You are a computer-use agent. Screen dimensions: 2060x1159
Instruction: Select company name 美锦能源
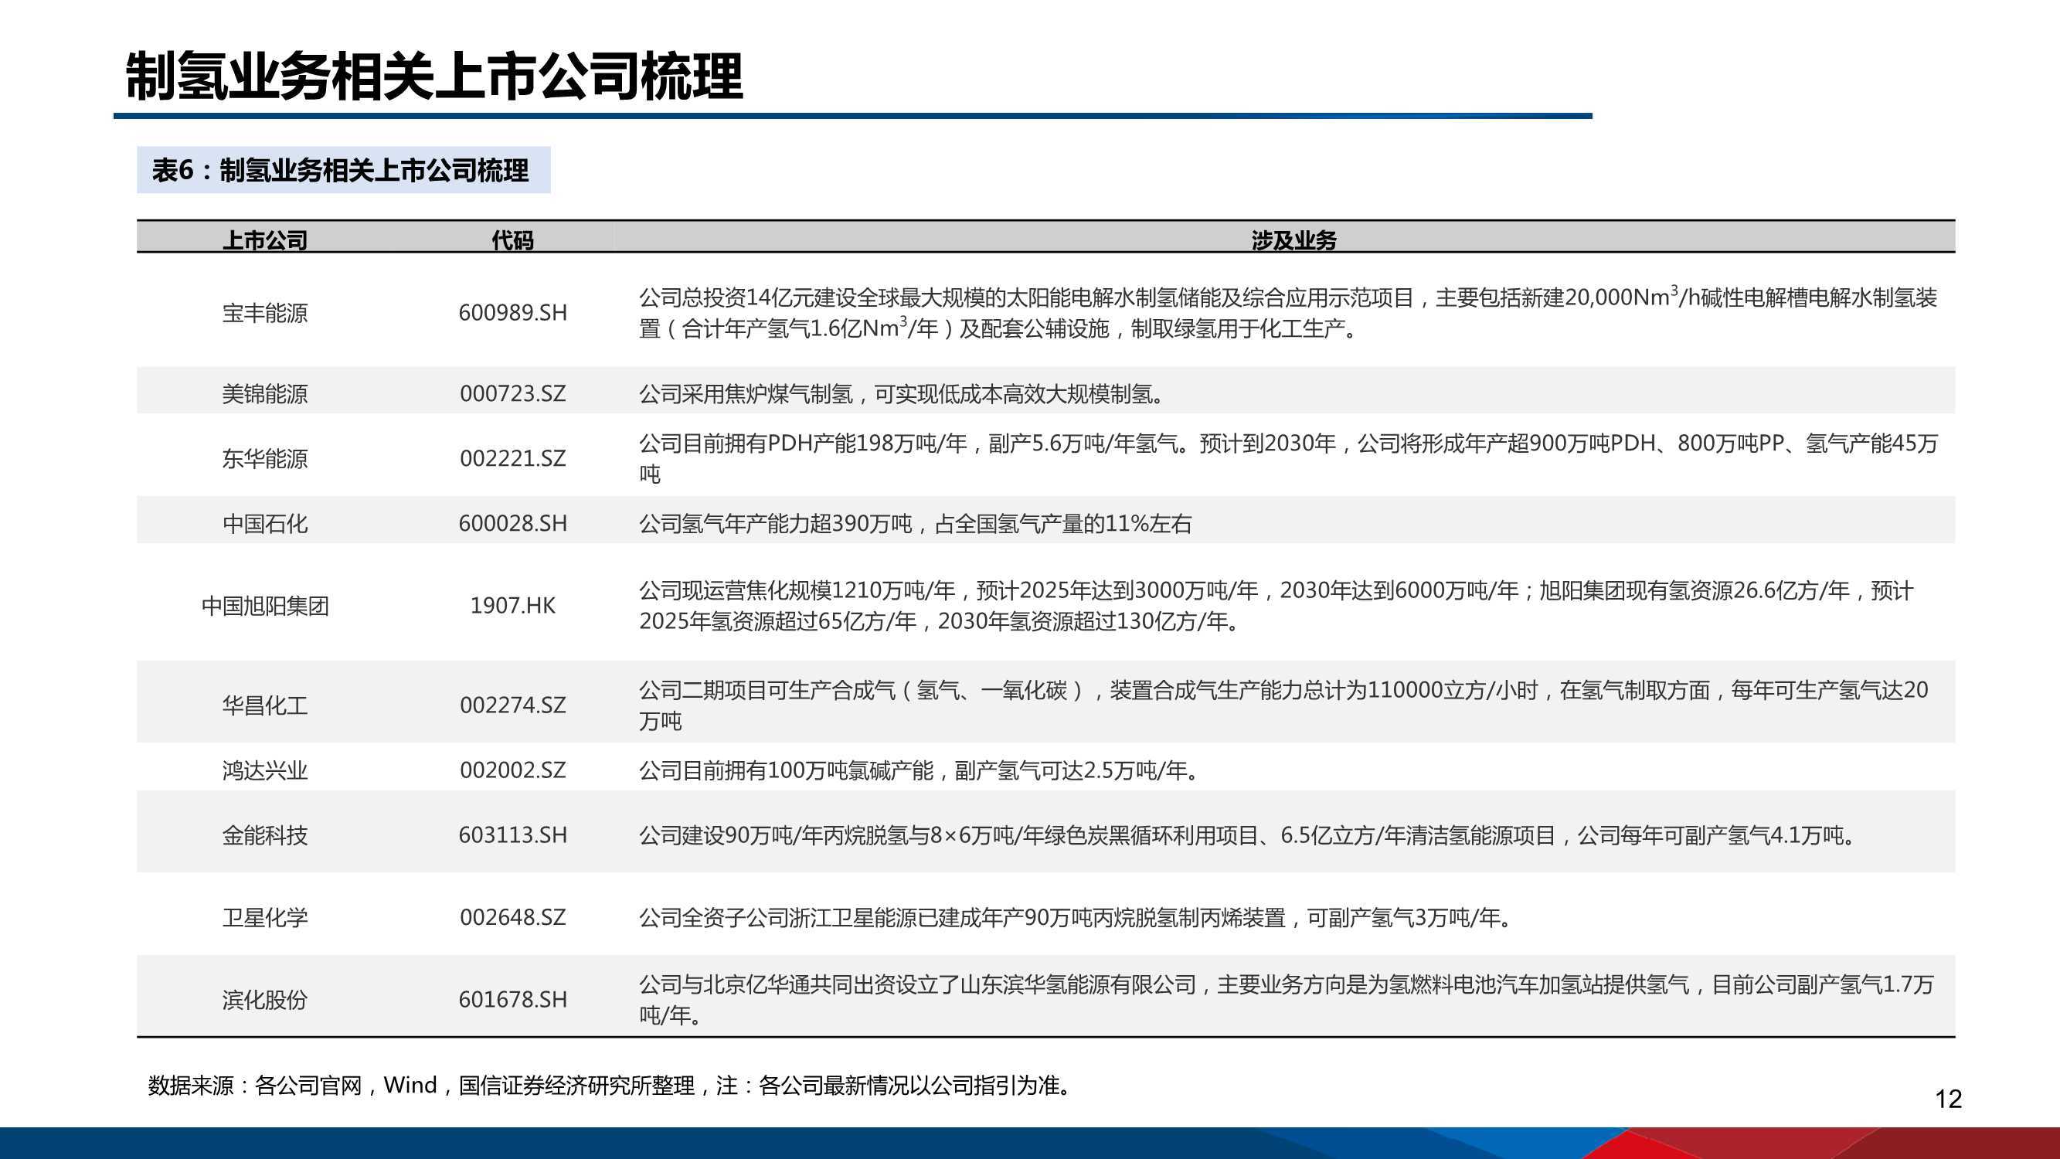click(265, 393)
